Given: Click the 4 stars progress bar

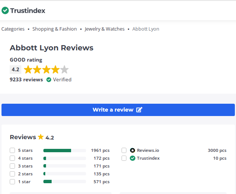Looking at the screenshot, I should pos(65,158).
